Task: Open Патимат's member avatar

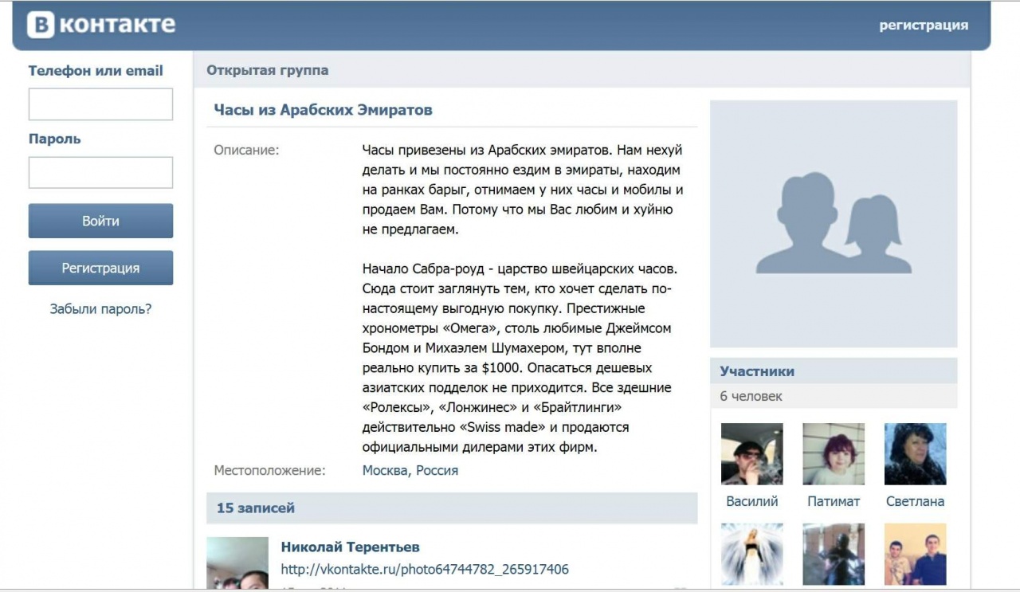Action: pos(834,454)
